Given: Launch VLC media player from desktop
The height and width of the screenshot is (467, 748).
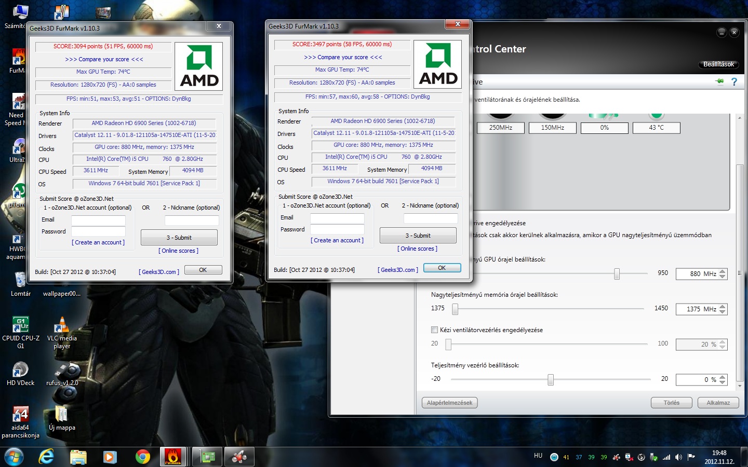Looking at the screenshot, I should 62,333.
